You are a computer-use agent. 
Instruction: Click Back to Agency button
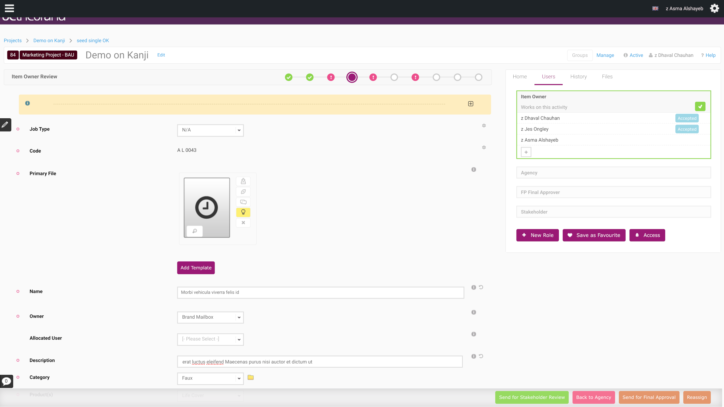click(x=594, y=398)
